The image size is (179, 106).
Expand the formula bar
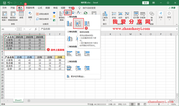coord(177,29)
